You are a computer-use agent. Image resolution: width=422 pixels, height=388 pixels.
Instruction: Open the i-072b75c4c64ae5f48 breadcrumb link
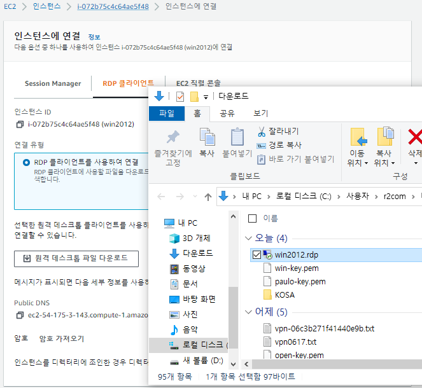click(x=113, y=6)
